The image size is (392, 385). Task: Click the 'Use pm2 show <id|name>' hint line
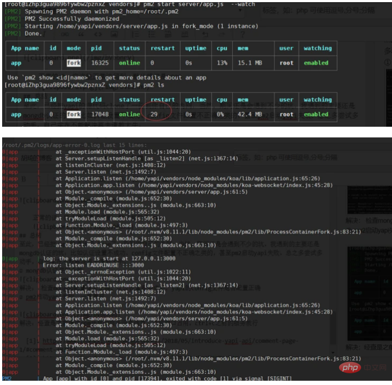(107, 78)
